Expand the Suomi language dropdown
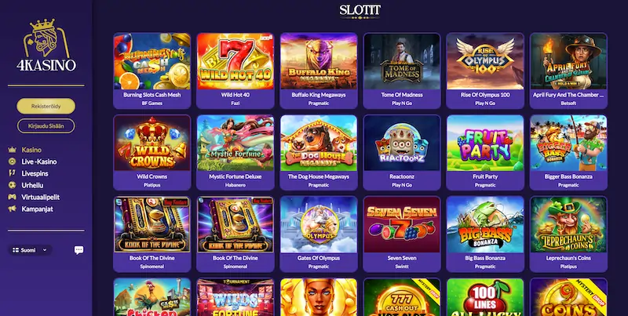 pyautogui.click(x=31, y=250)
